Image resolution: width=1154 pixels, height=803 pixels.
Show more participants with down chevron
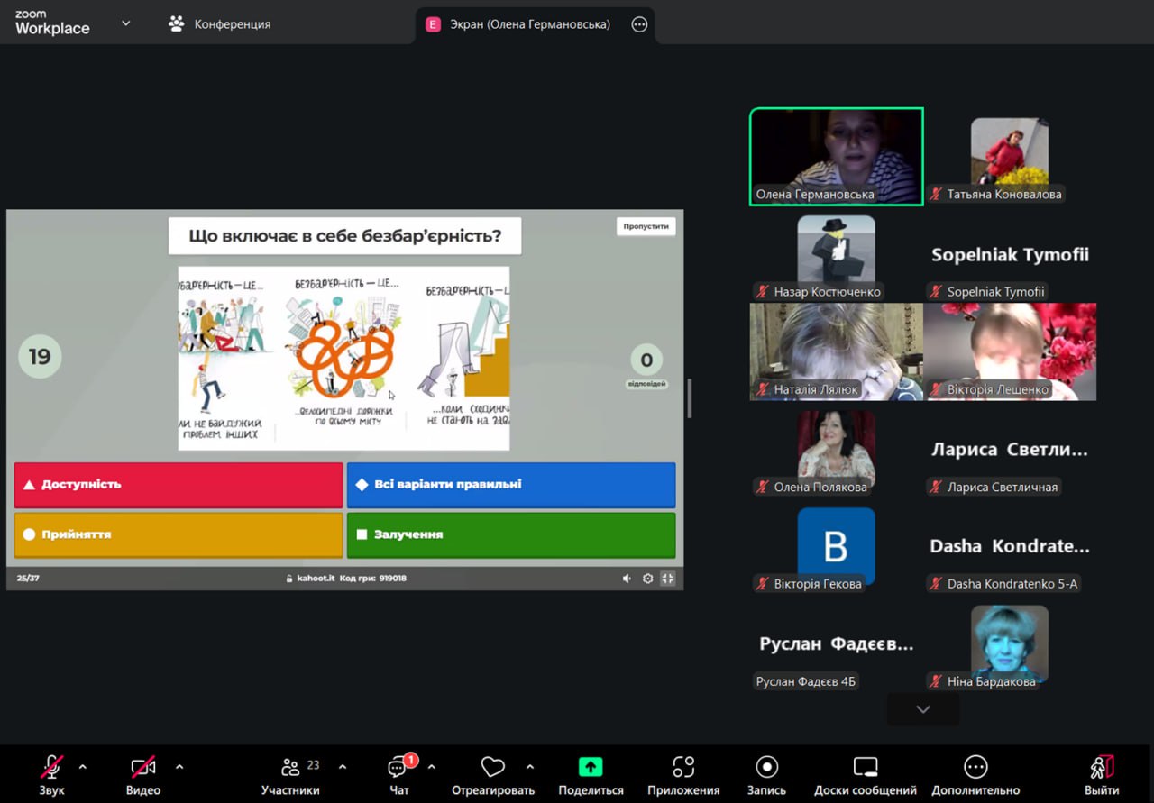(x=922, y=709)
